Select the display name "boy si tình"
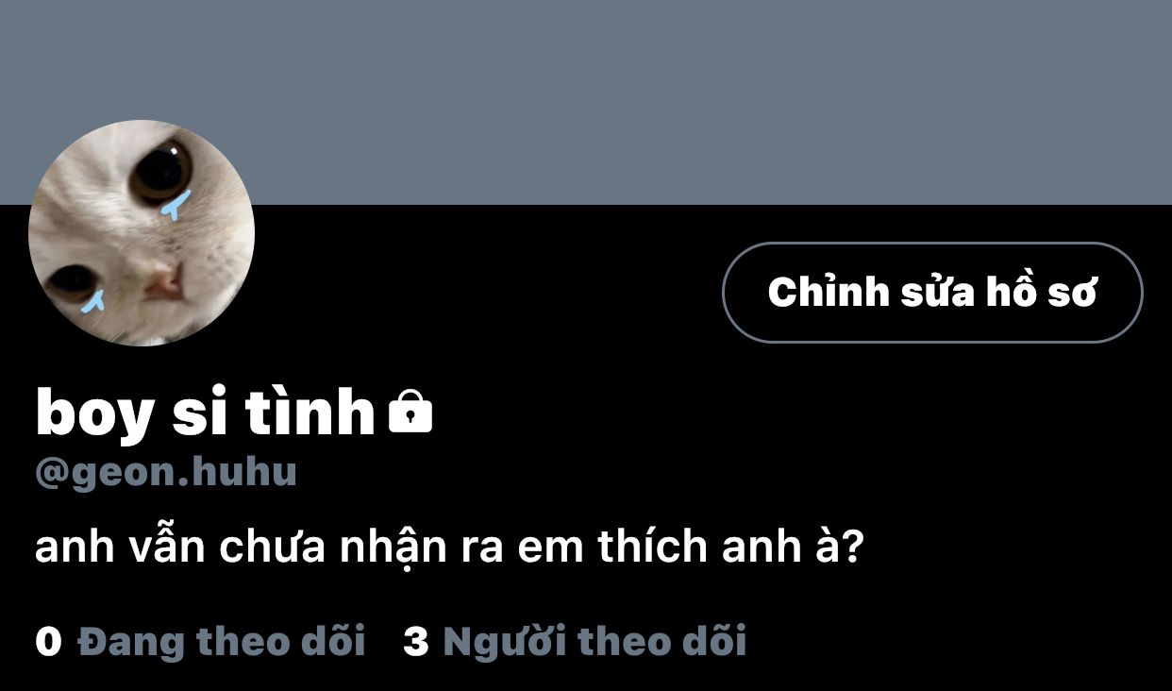 [205, 413]
